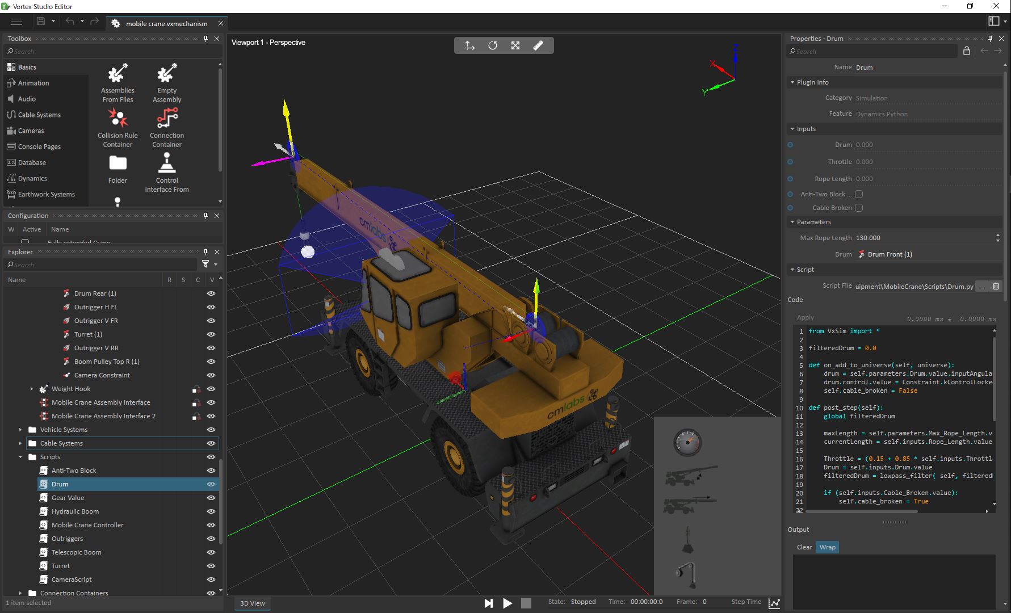
Task: Pick Control Interface From toolbox item
Action: [167, 174]
